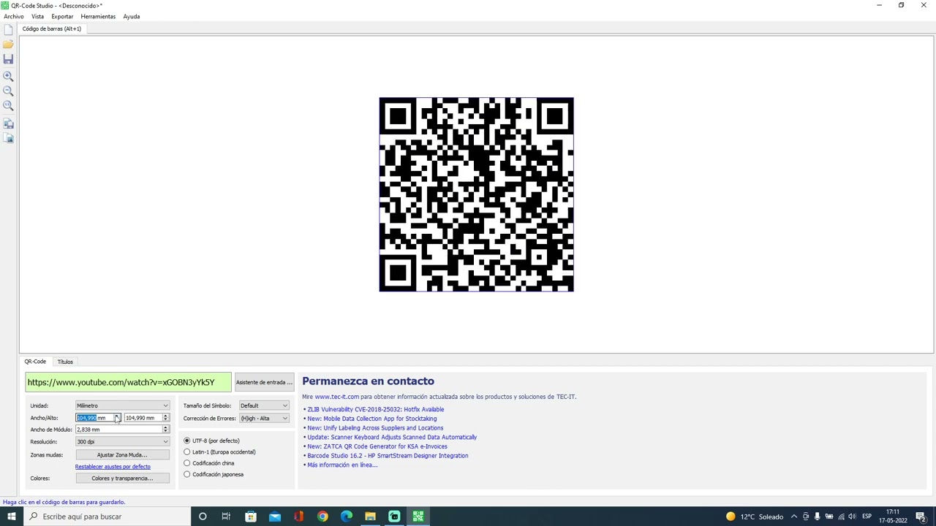Open Scanner Keyboard update news link
This screenshot has width=936, height=526.
tap(392, 437)
